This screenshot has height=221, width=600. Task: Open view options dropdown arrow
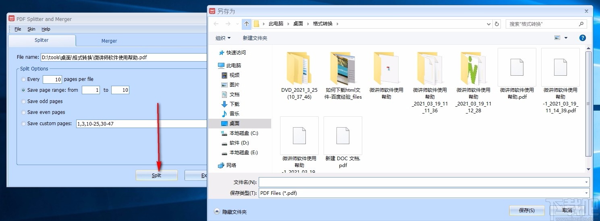tap(566, 38)
